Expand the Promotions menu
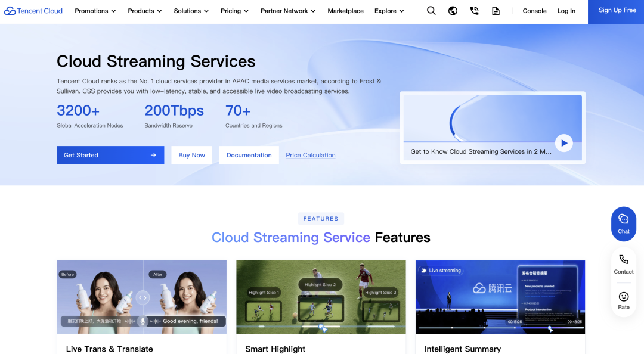644x354 pixels. click(95, 11)
